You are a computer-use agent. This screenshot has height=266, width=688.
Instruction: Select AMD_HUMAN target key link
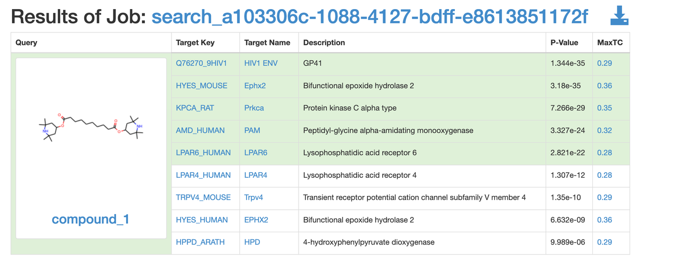[200, 131]
